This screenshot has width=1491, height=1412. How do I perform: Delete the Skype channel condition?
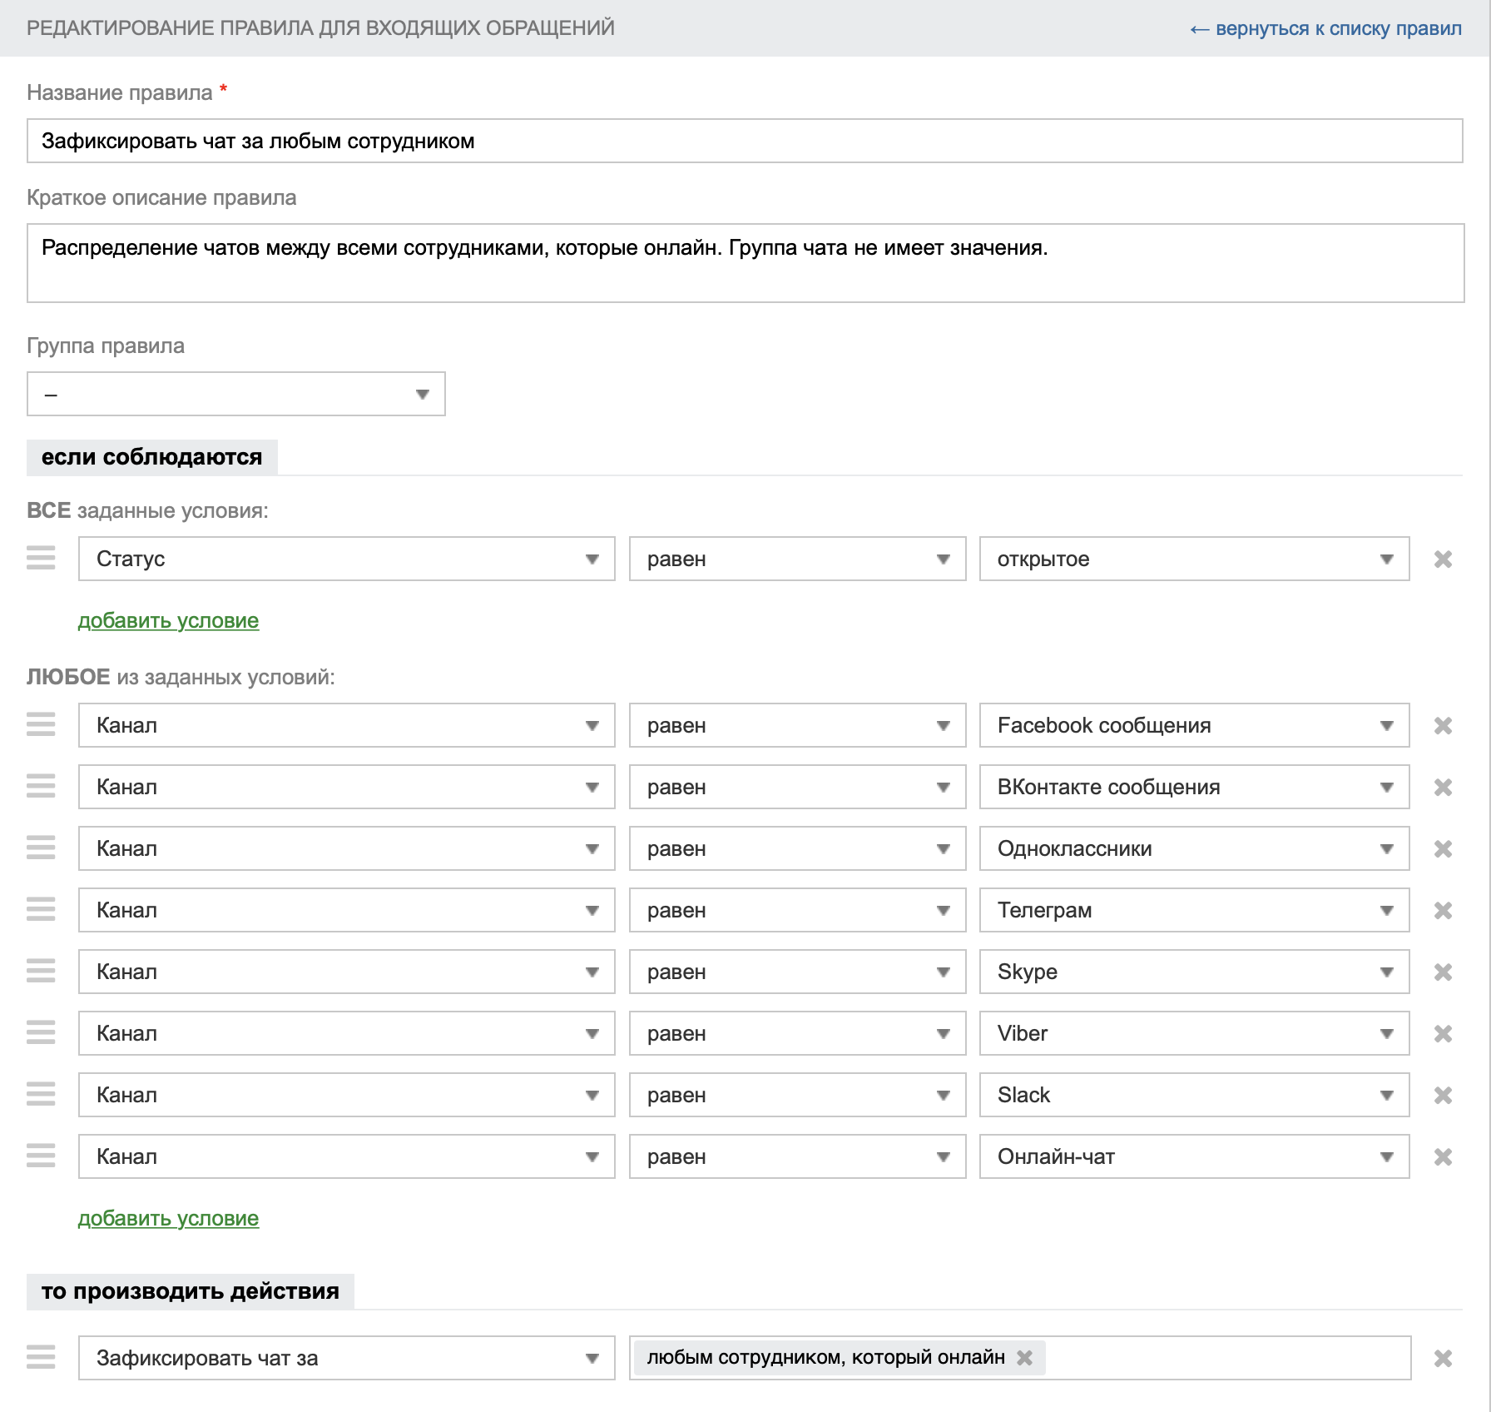tap(1443, 972)
